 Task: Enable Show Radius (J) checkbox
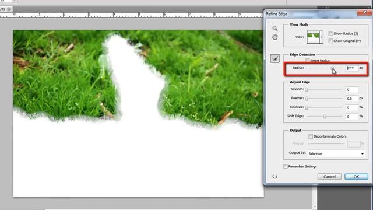(x=330, y=34)
